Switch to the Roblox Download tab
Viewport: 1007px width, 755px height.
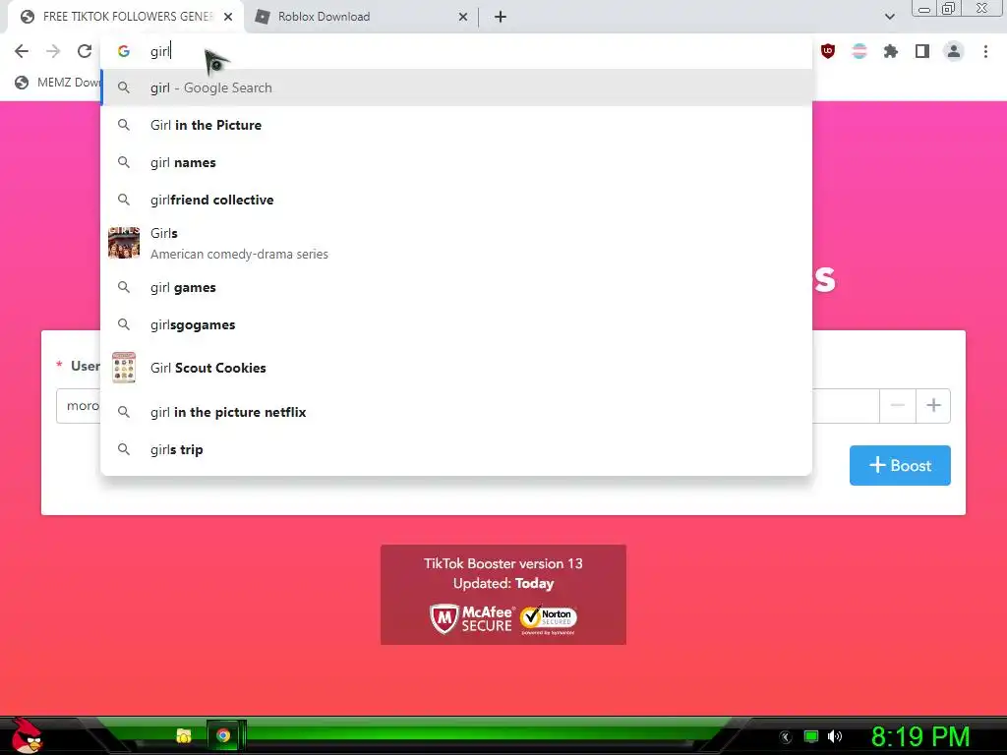pyautogui.click(x=362, y=17)
